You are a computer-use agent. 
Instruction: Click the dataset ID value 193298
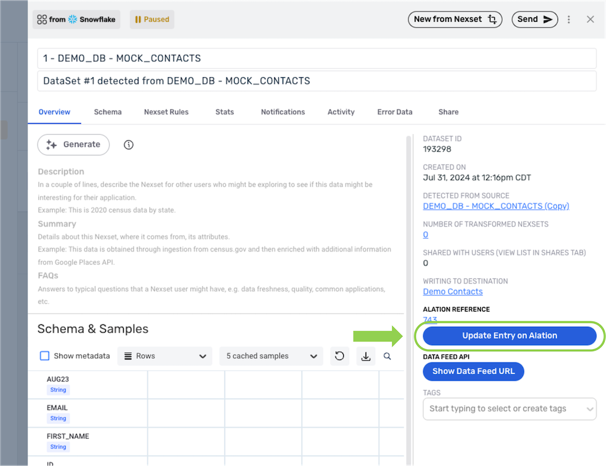click(437, 149)
